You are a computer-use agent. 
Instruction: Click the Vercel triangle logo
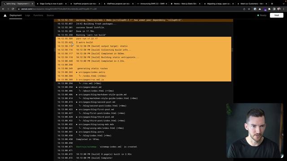pyautogui.click(x=5, y=15)
